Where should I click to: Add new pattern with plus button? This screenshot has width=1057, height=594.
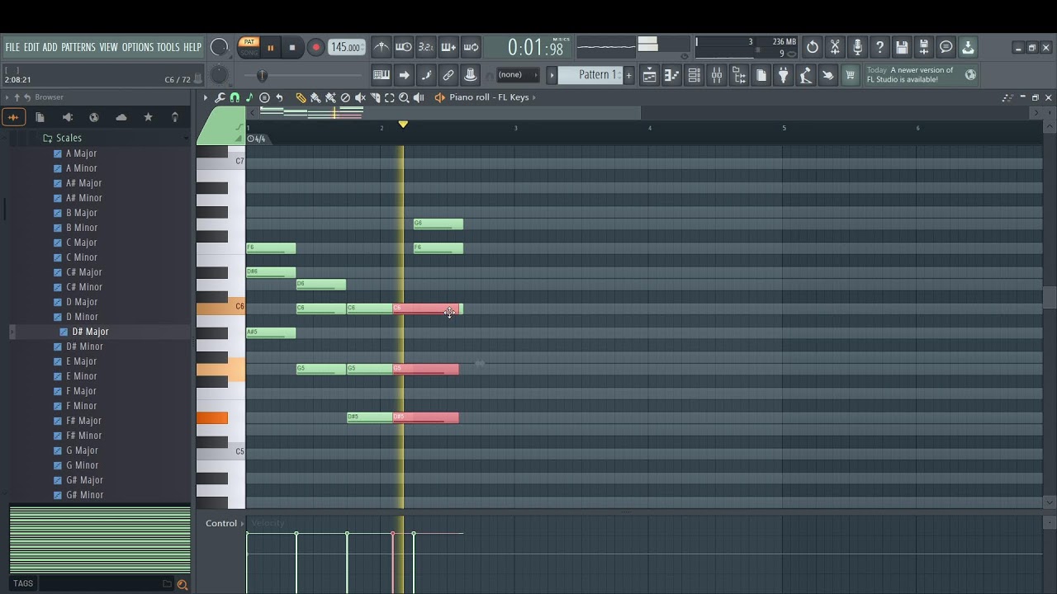628,75
